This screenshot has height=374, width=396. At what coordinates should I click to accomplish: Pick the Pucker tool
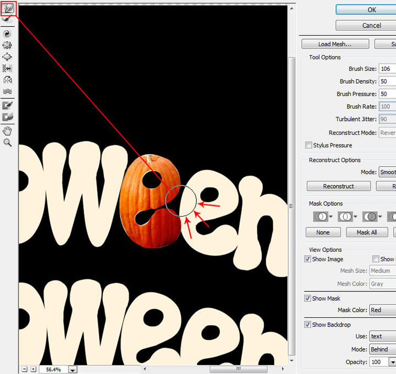click(8, 45)
